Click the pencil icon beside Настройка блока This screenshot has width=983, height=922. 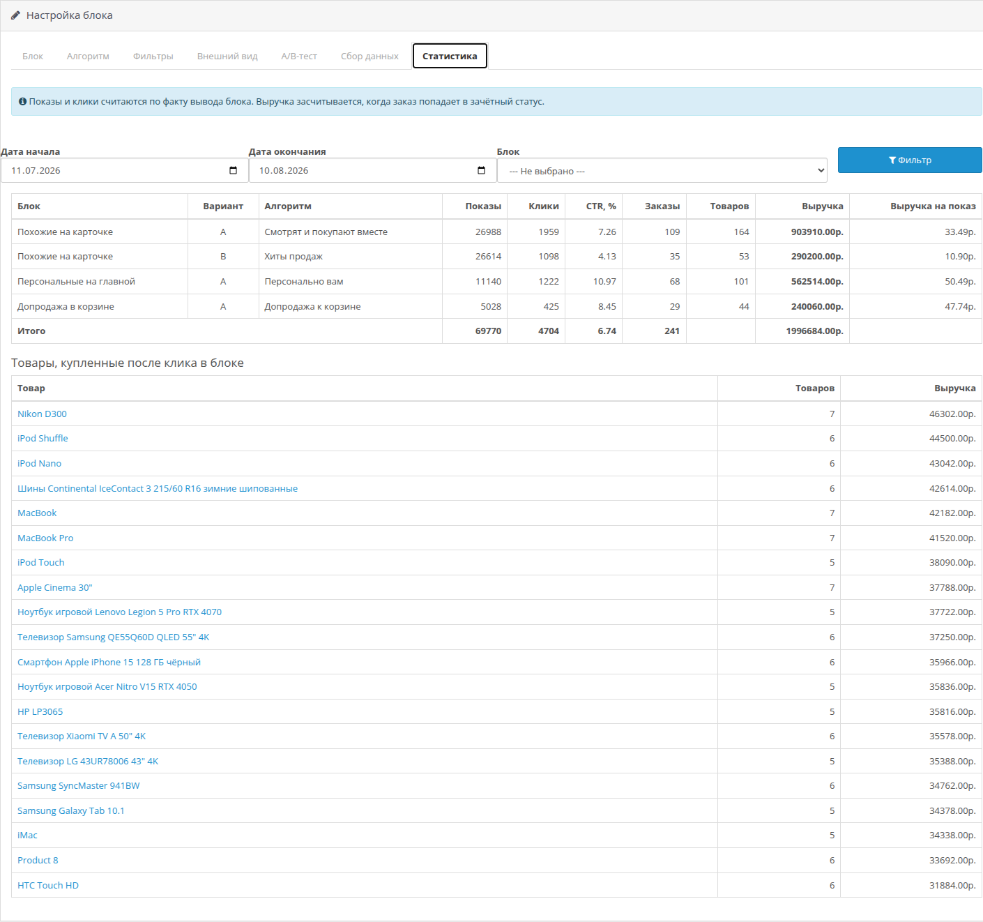[x=15, y=15]
